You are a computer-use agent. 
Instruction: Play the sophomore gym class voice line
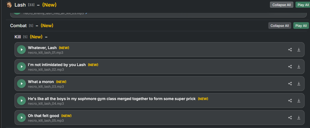point(21,101)
